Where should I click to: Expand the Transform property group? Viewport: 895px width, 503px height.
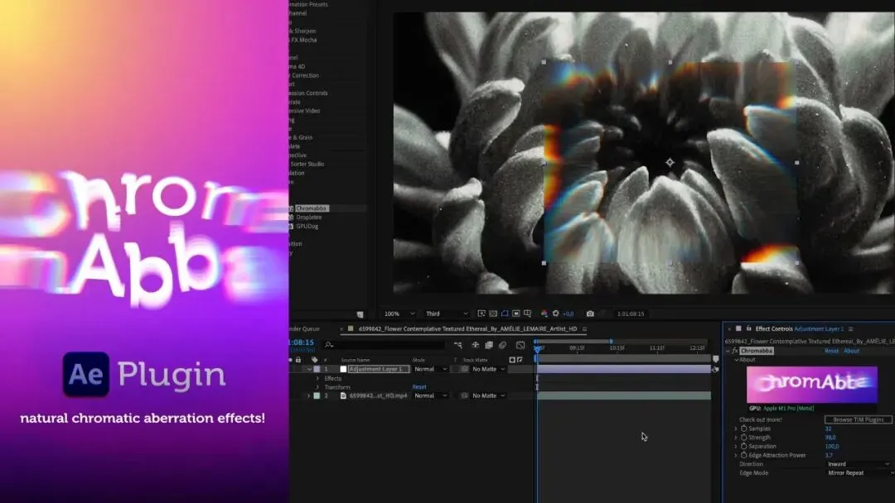coord(318,387)
